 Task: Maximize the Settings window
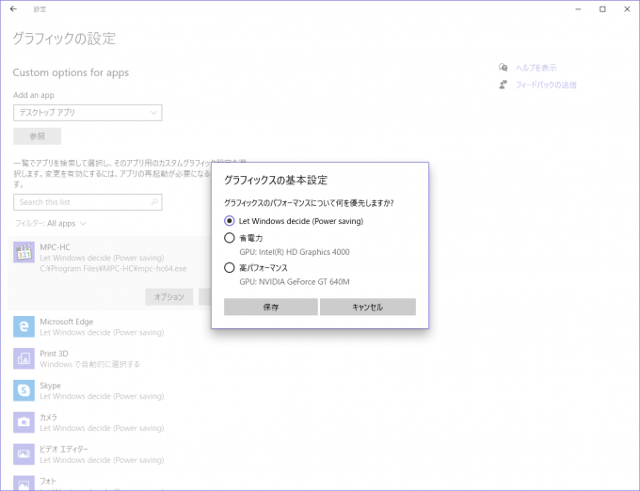[x=602, y=9]
